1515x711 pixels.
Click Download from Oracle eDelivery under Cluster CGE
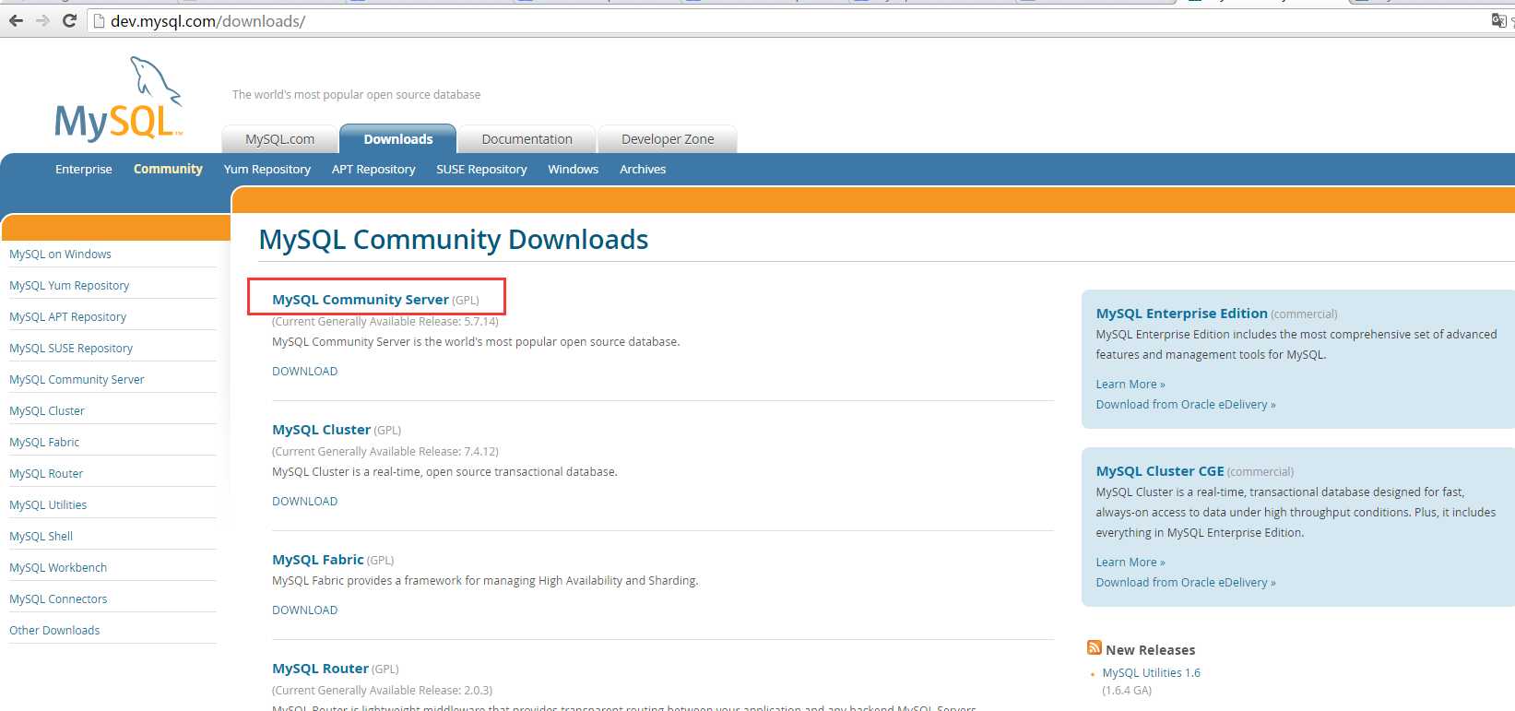pyautogui.click(x=1186, y=582)
